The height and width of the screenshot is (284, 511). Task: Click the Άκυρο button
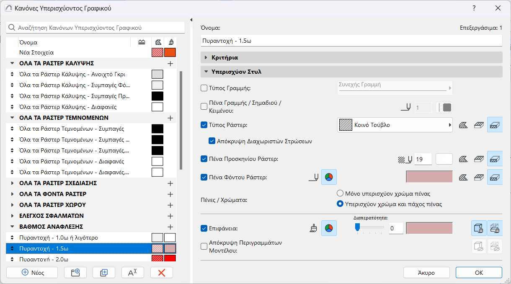426,273
